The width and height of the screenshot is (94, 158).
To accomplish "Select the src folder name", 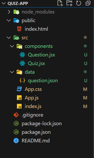I will pyautogui.click(x=25, y=38).
